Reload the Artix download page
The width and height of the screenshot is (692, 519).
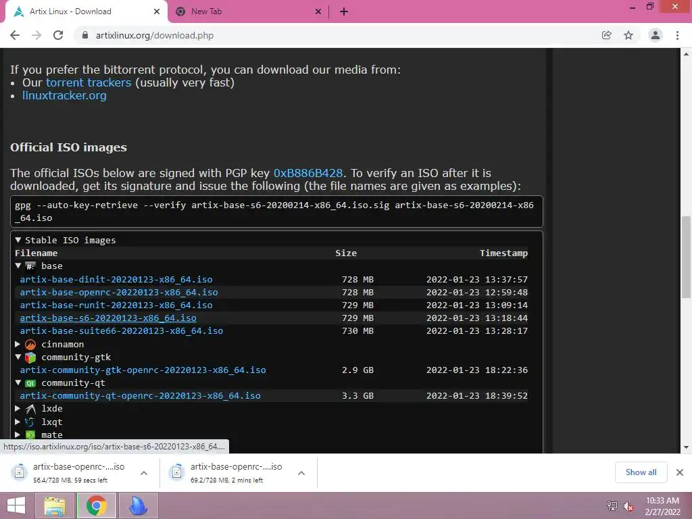click(58, 35)
